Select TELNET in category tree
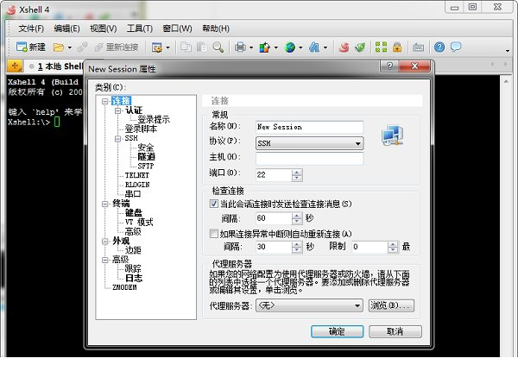The width and height of the screenshot is (518, 371). tap(137, 175)
